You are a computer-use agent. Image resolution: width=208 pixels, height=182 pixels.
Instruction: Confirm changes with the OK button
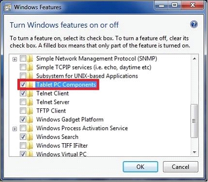[140, 167]
